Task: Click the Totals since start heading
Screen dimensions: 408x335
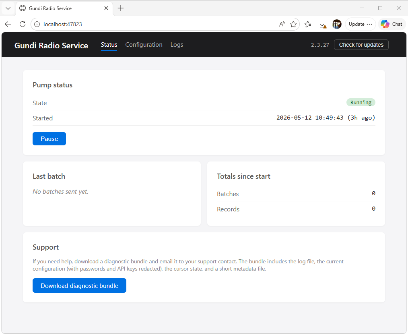Action: click(x=243, y=176)
